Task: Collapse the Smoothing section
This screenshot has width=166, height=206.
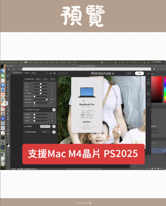Action: 25,79
